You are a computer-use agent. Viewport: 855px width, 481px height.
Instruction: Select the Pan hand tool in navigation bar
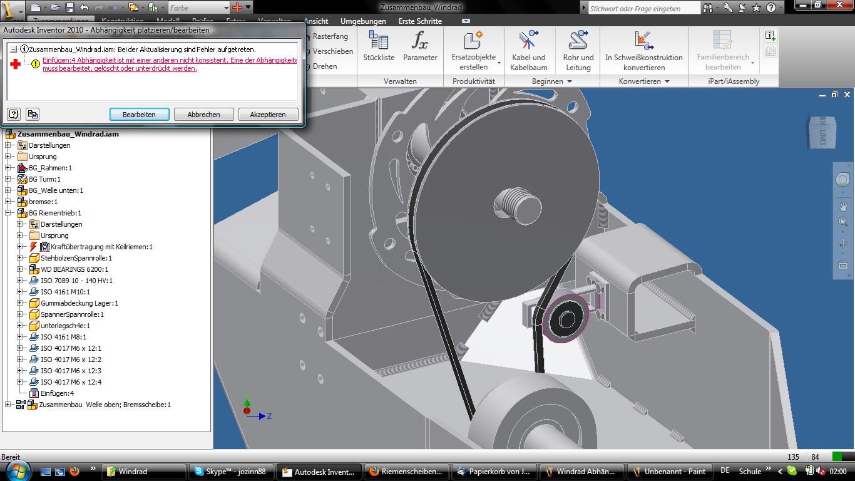[842, 206]
